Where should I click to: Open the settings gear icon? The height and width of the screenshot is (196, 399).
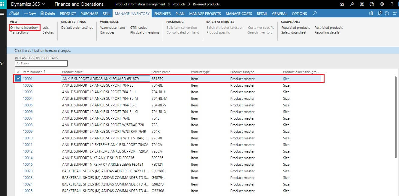tap(382, 4)
